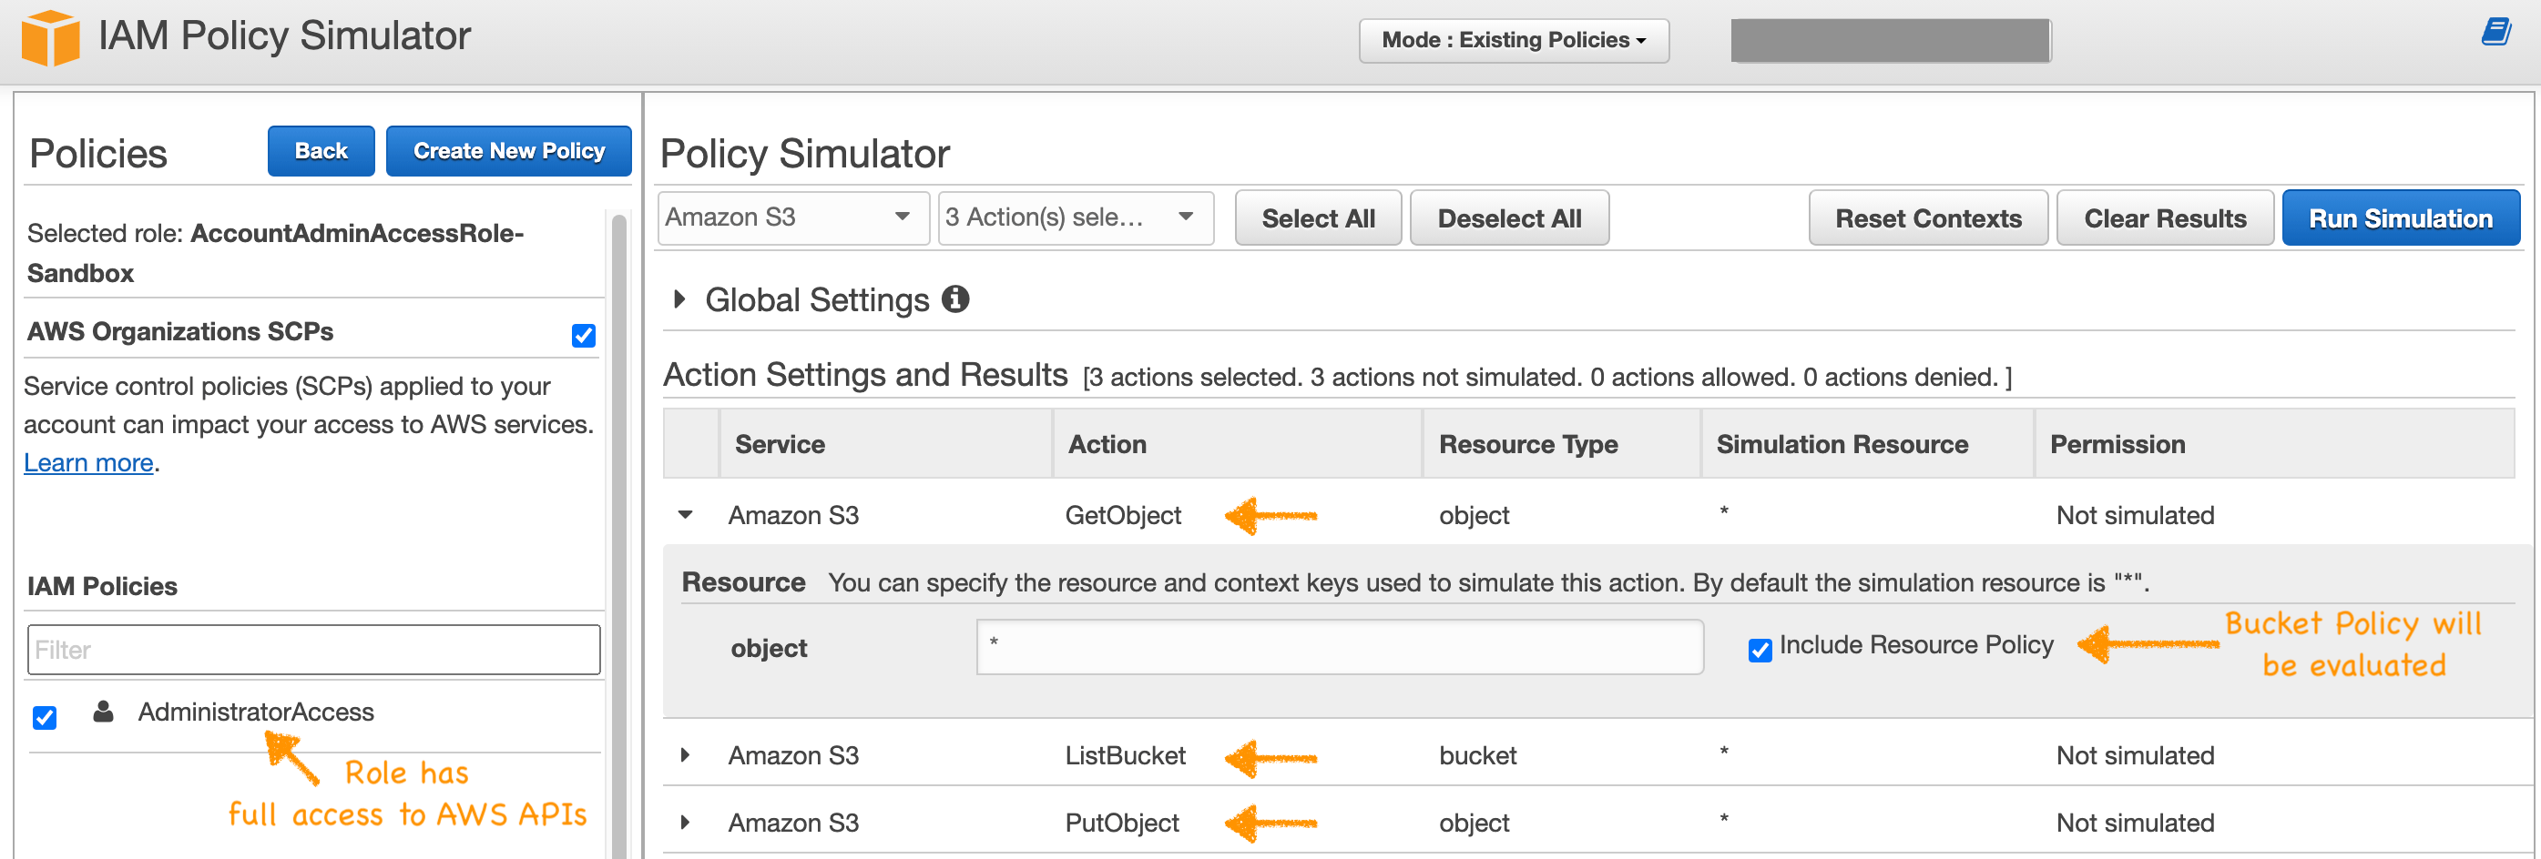2541x859 pixels.
Task: Open the Mode: Existing Policies dropdown
Action: click(x=1513, y=40)
